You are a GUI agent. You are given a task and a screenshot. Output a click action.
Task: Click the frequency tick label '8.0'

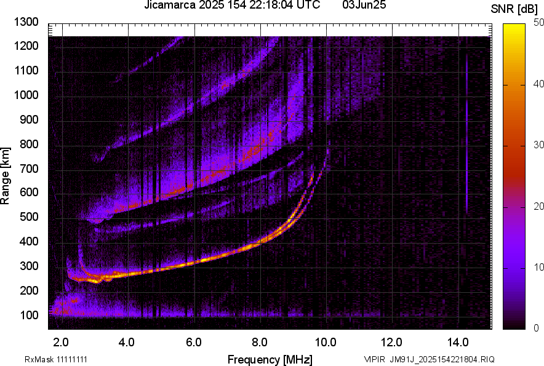260,343
